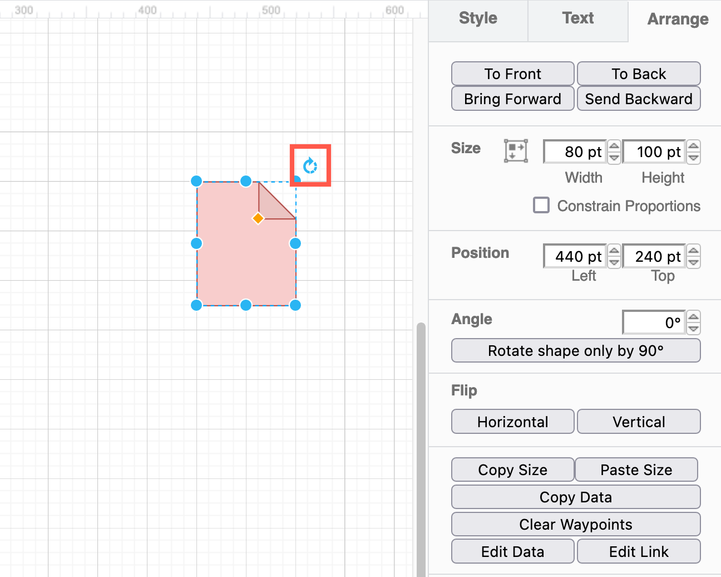This screenshot has height=577, width=721.
Task: Click Clear Waypoints
Action: point(575,524)
